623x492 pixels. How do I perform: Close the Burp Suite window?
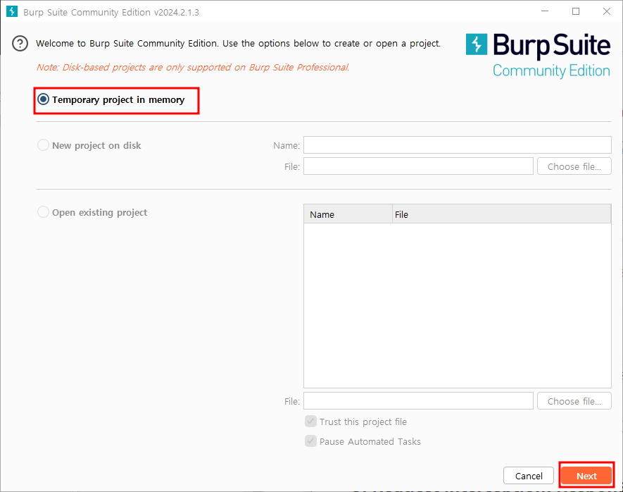[x=607, y=11]
